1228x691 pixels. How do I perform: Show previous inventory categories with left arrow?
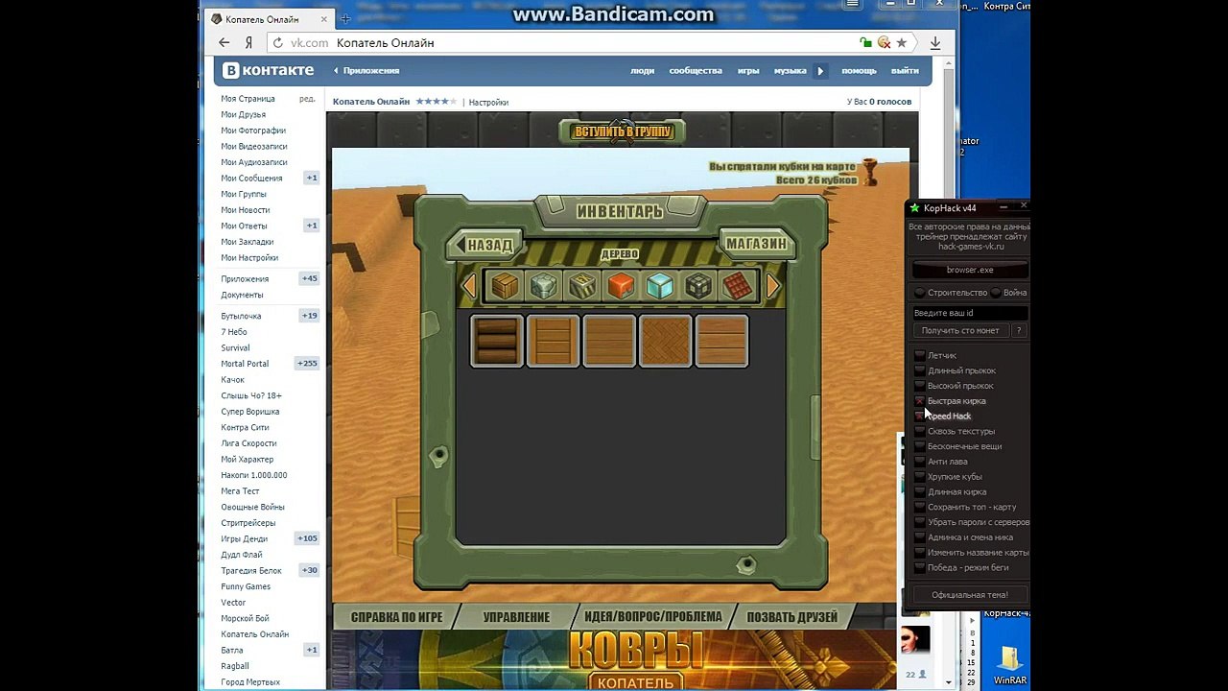click(x=469, y=285)
